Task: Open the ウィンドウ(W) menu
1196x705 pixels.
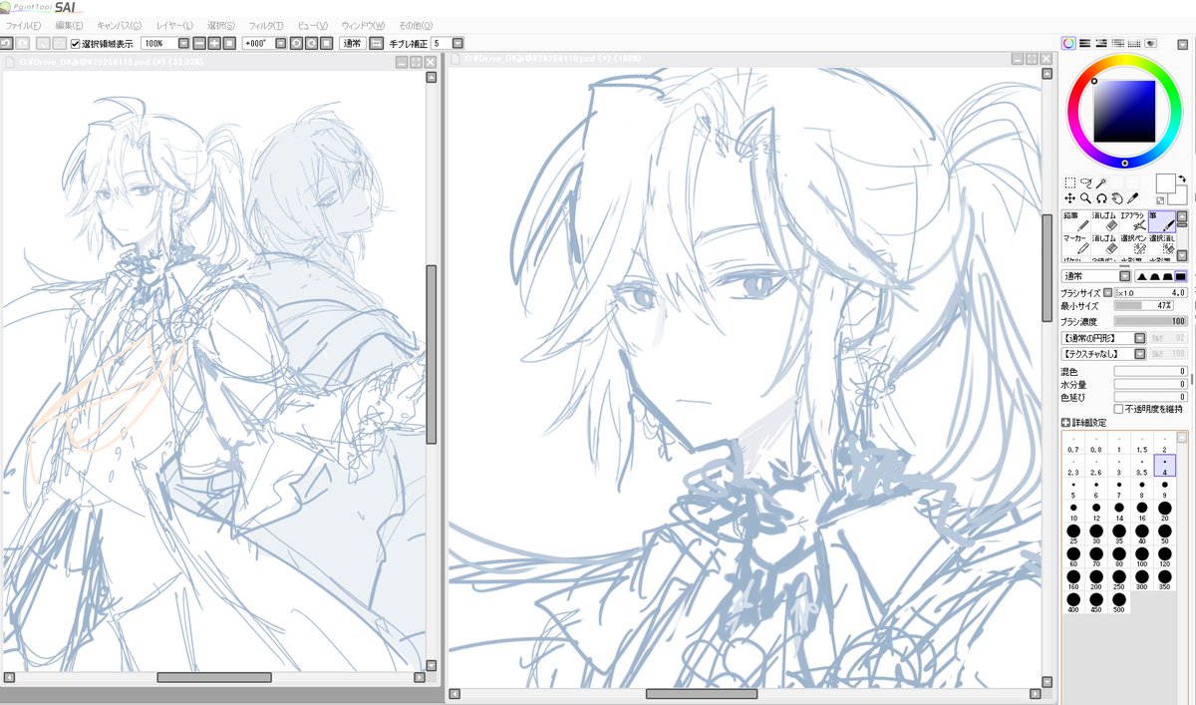Action: click(x=362, y=24)
